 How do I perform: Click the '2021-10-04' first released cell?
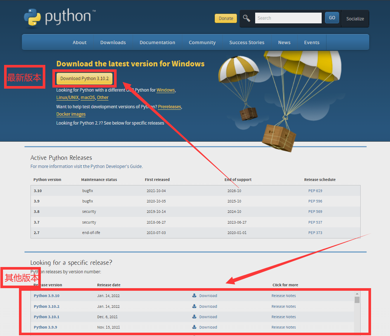156,191
